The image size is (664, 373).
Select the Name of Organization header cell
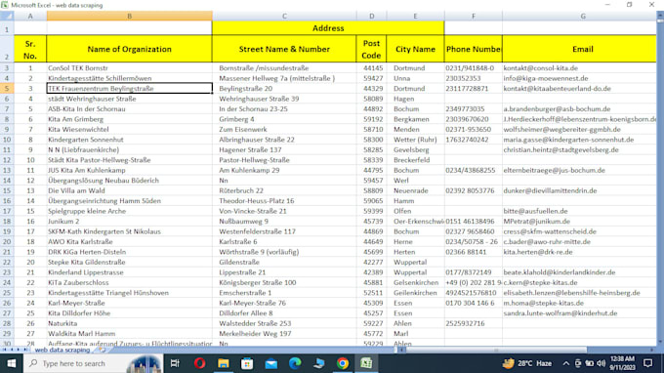(x=129, y=49)
